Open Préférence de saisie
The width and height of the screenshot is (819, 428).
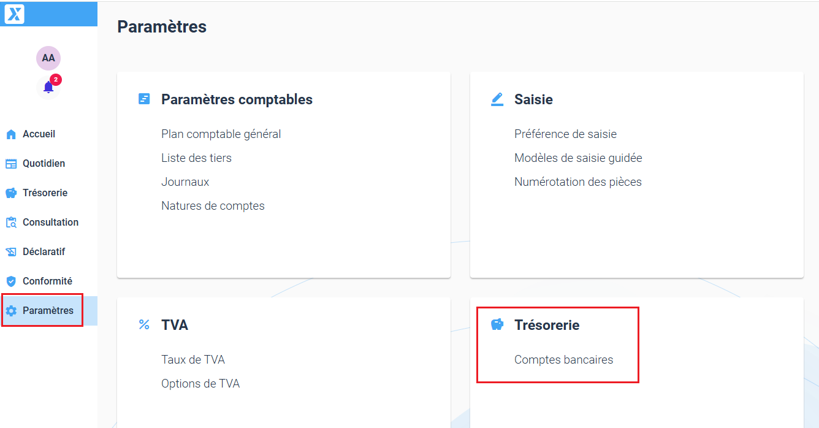(x=565, y=134)
